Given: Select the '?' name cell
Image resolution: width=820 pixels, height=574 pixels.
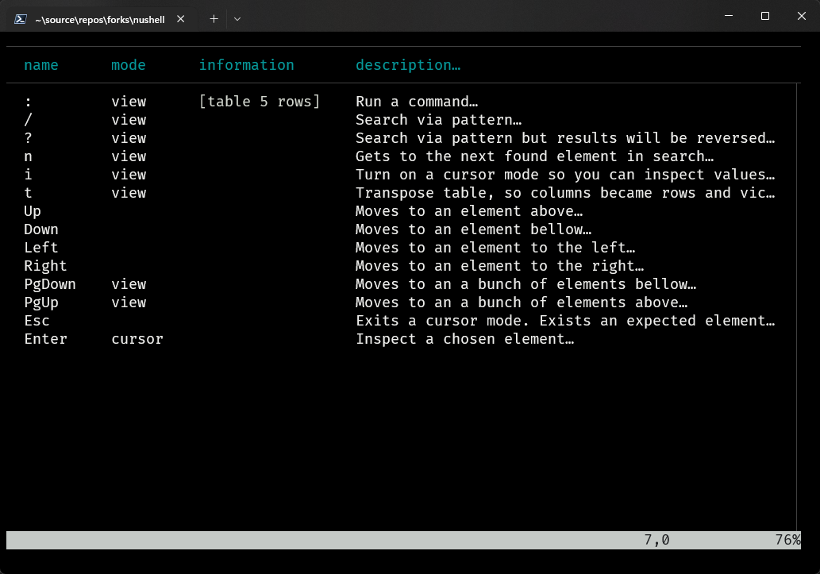Looking at the screenshot, I should [29, 138].
